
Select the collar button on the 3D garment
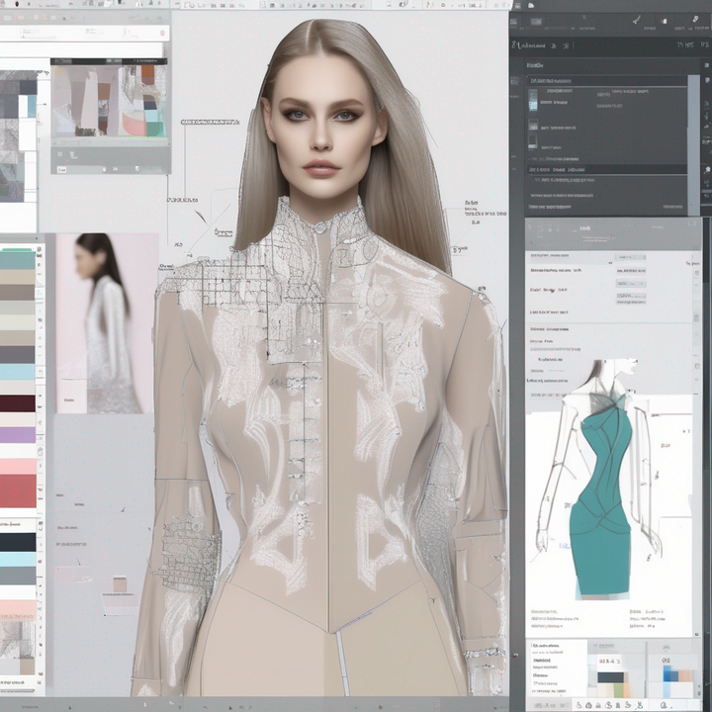pyautogui.click(x=320, y=227)
